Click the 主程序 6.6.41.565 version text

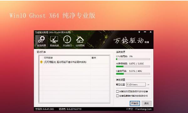tap(44, 109)
